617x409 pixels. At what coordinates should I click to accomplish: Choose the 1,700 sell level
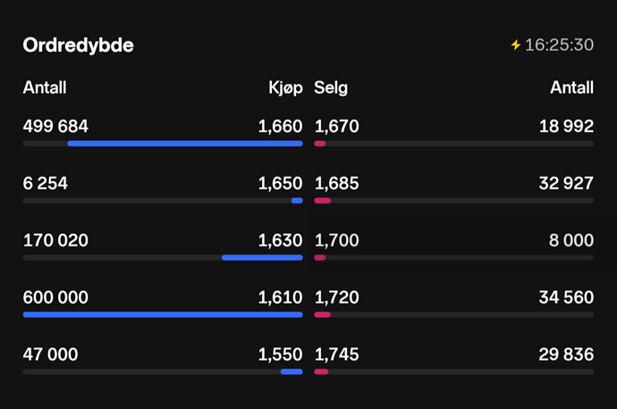(337, 240)
